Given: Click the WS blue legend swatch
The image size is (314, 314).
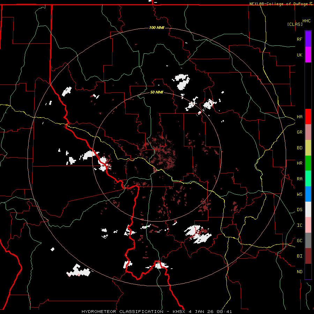Looking at the screenshot, I should tap(308, 194).
